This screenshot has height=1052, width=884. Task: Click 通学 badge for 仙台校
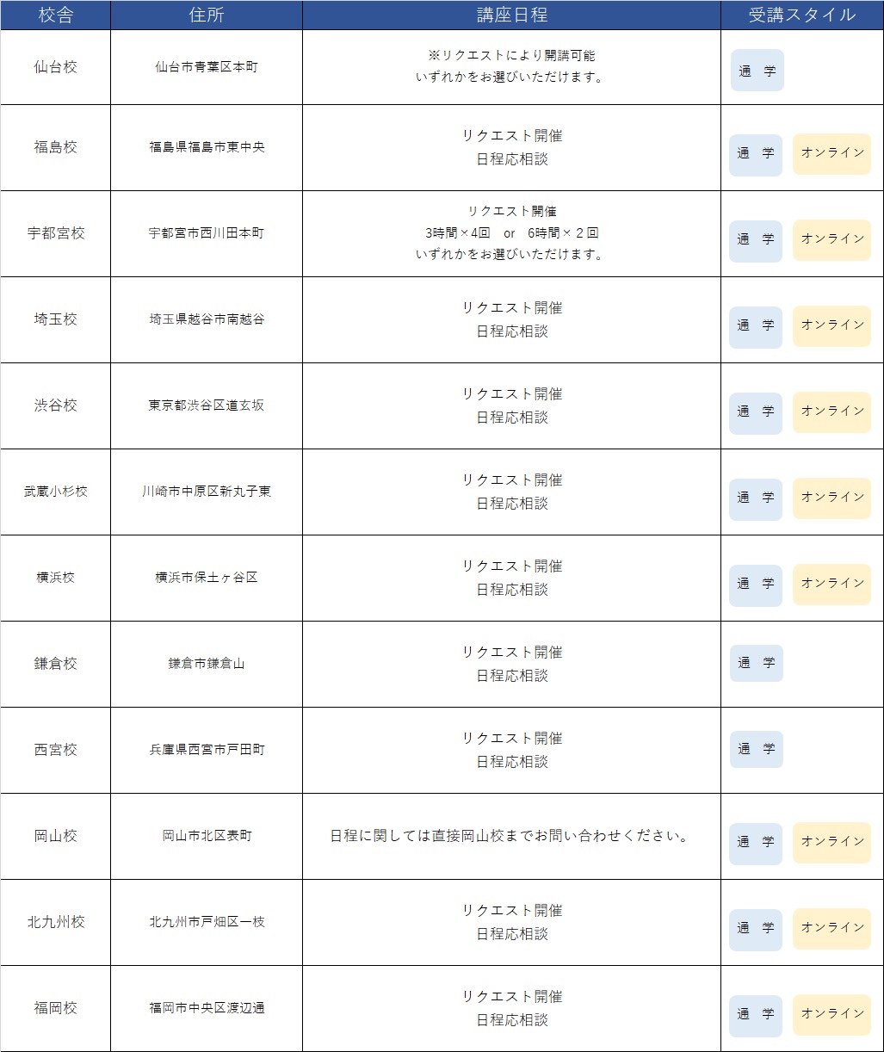[x=757, y=71]
